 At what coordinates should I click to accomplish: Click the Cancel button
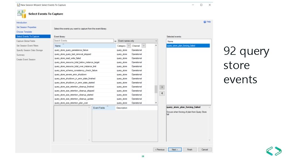pos(205,149)
